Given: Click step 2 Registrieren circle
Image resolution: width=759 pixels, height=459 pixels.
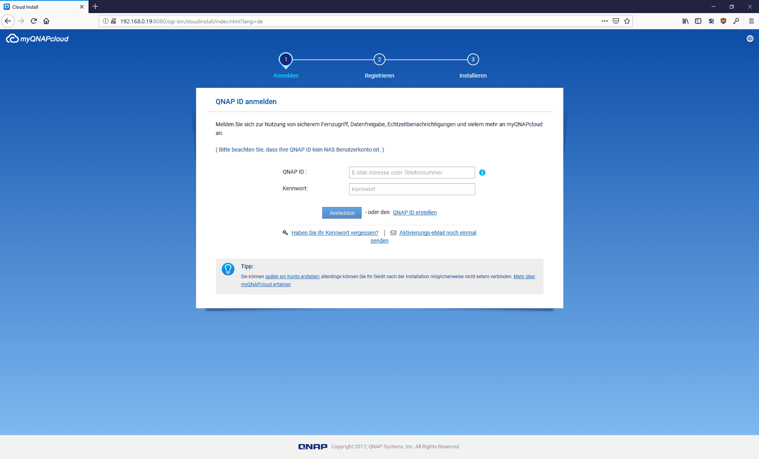Looking at the screenshot, I should tap(379, 60).
